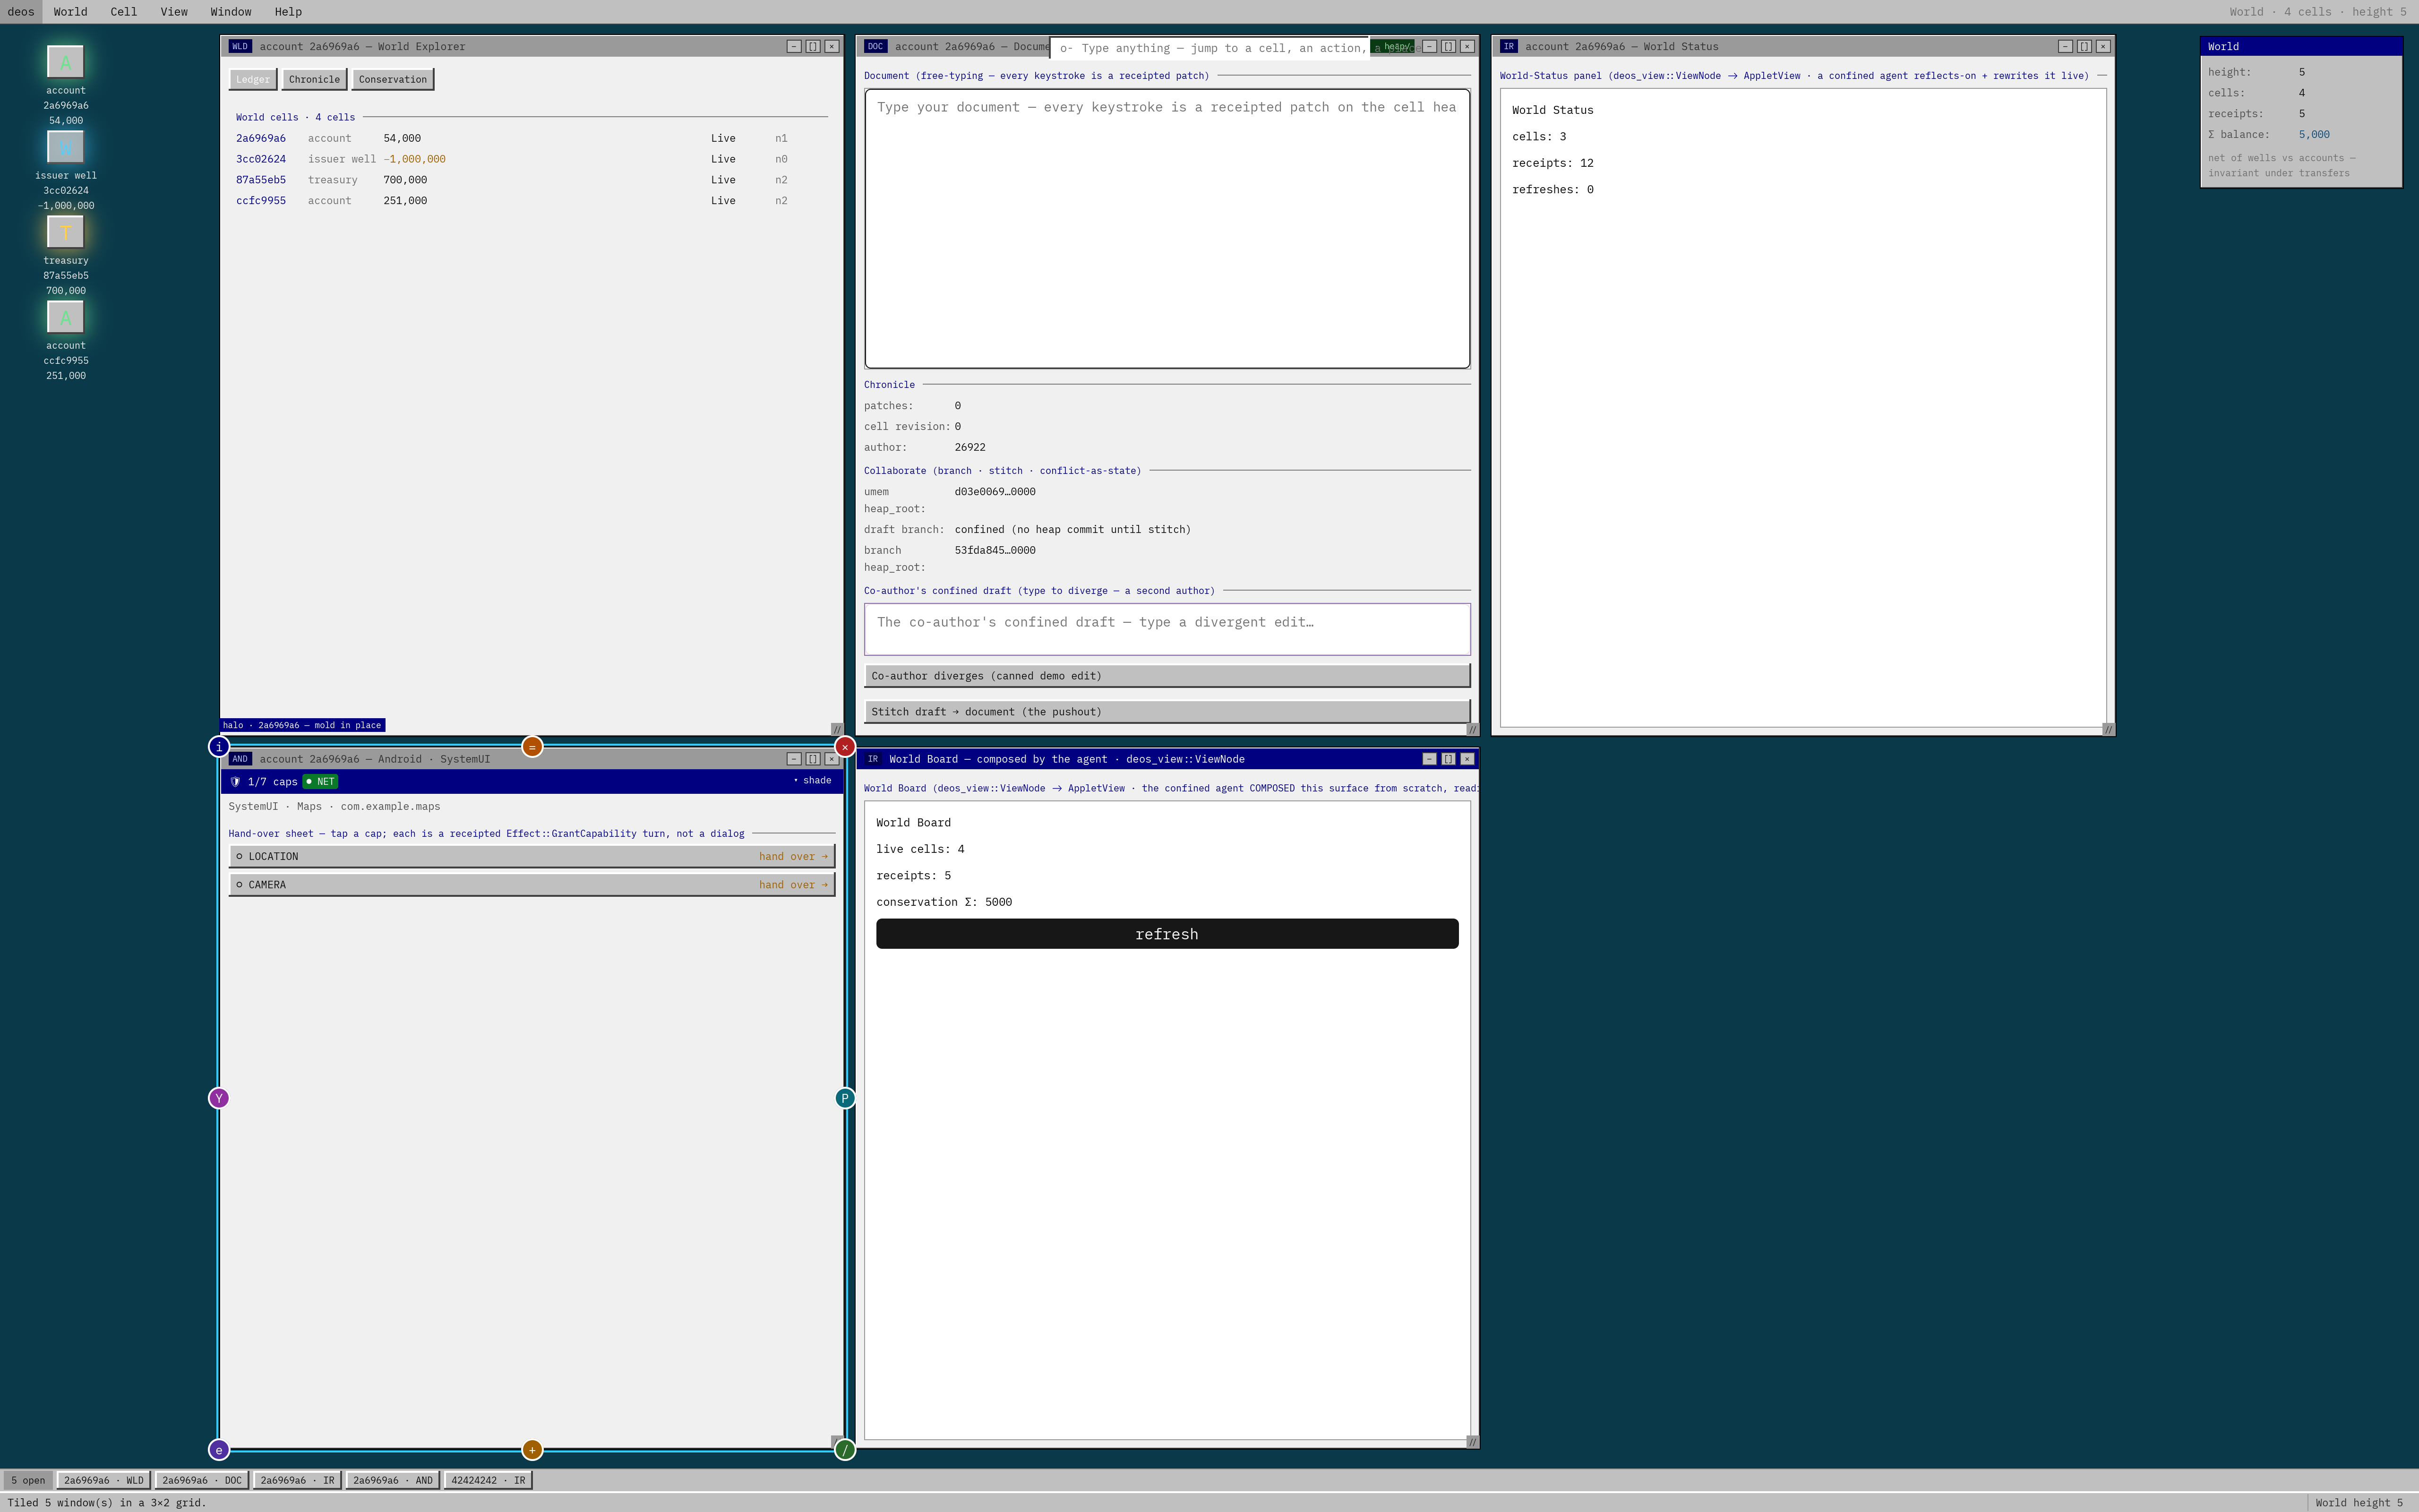Click the refresh button on World Board
Screen dimensions: 2419x1512
point(1167,934)
